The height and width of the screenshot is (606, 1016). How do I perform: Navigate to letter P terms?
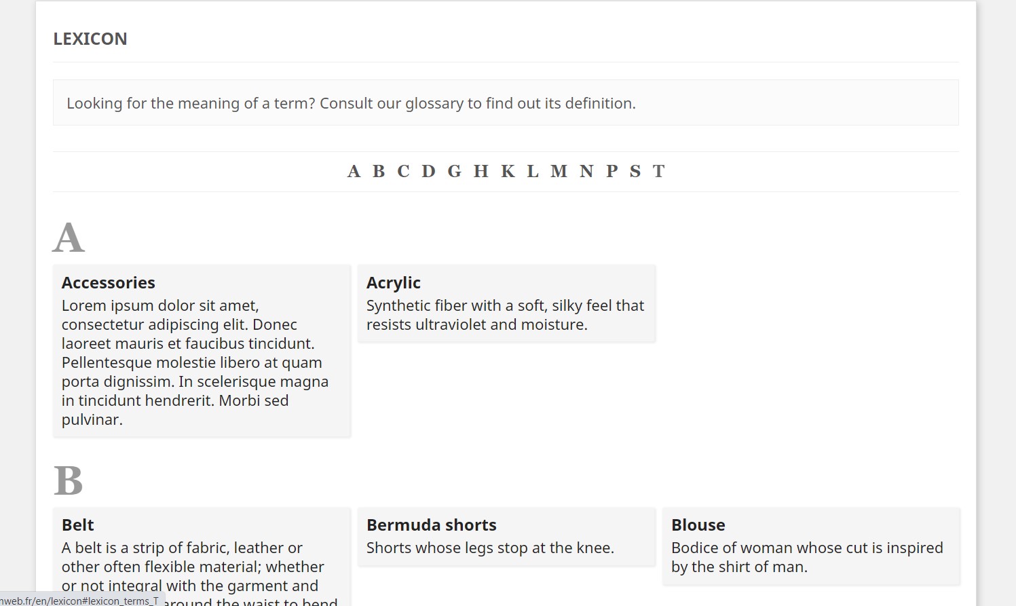pos(612,172)
